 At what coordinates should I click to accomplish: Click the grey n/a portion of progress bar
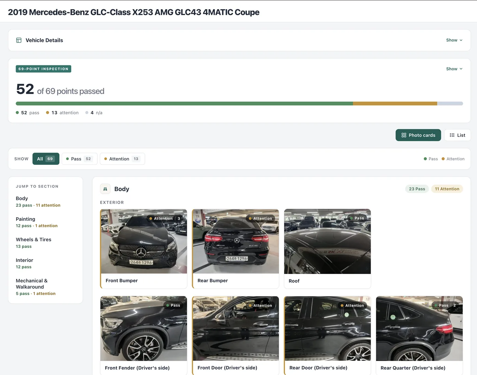(x=450, y=104)
